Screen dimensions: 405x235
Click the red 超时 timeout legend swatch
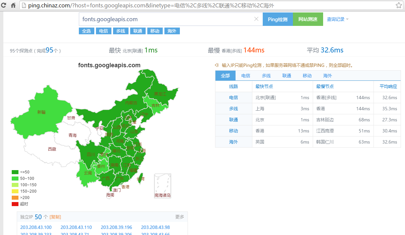[15, 204]
